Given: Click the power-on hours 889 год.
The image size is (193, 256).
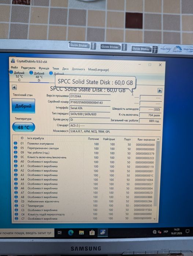Looking at the screenshot, I should coord(149,121).
